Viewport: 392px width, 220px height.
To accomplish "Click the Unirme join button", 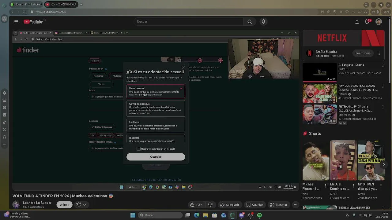I will (x=64, y=205).
